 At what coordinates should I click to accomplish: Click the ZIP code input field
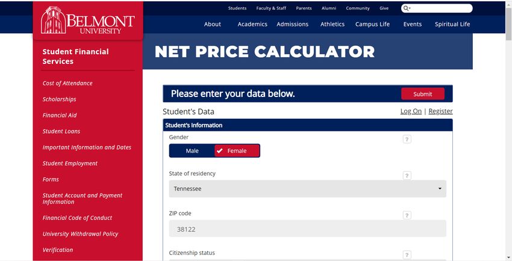pyautogui.click(x=308, y=228)
